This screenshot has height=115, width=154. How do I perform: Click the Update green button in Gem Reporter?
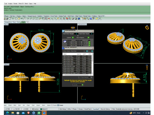(x=73, y=37)
